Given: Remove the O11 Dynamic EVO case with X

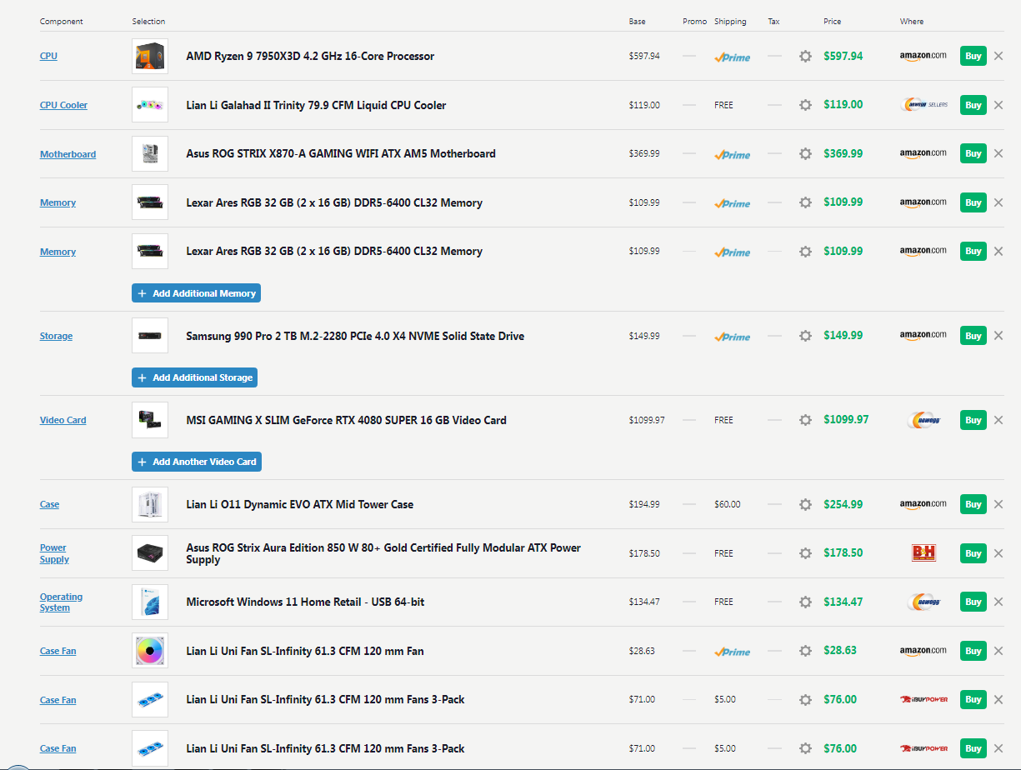Looking at the screenshot, I should 998,504.
